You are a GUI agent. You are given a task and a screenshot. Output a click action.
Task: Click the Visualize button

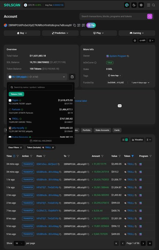[137, 140]
